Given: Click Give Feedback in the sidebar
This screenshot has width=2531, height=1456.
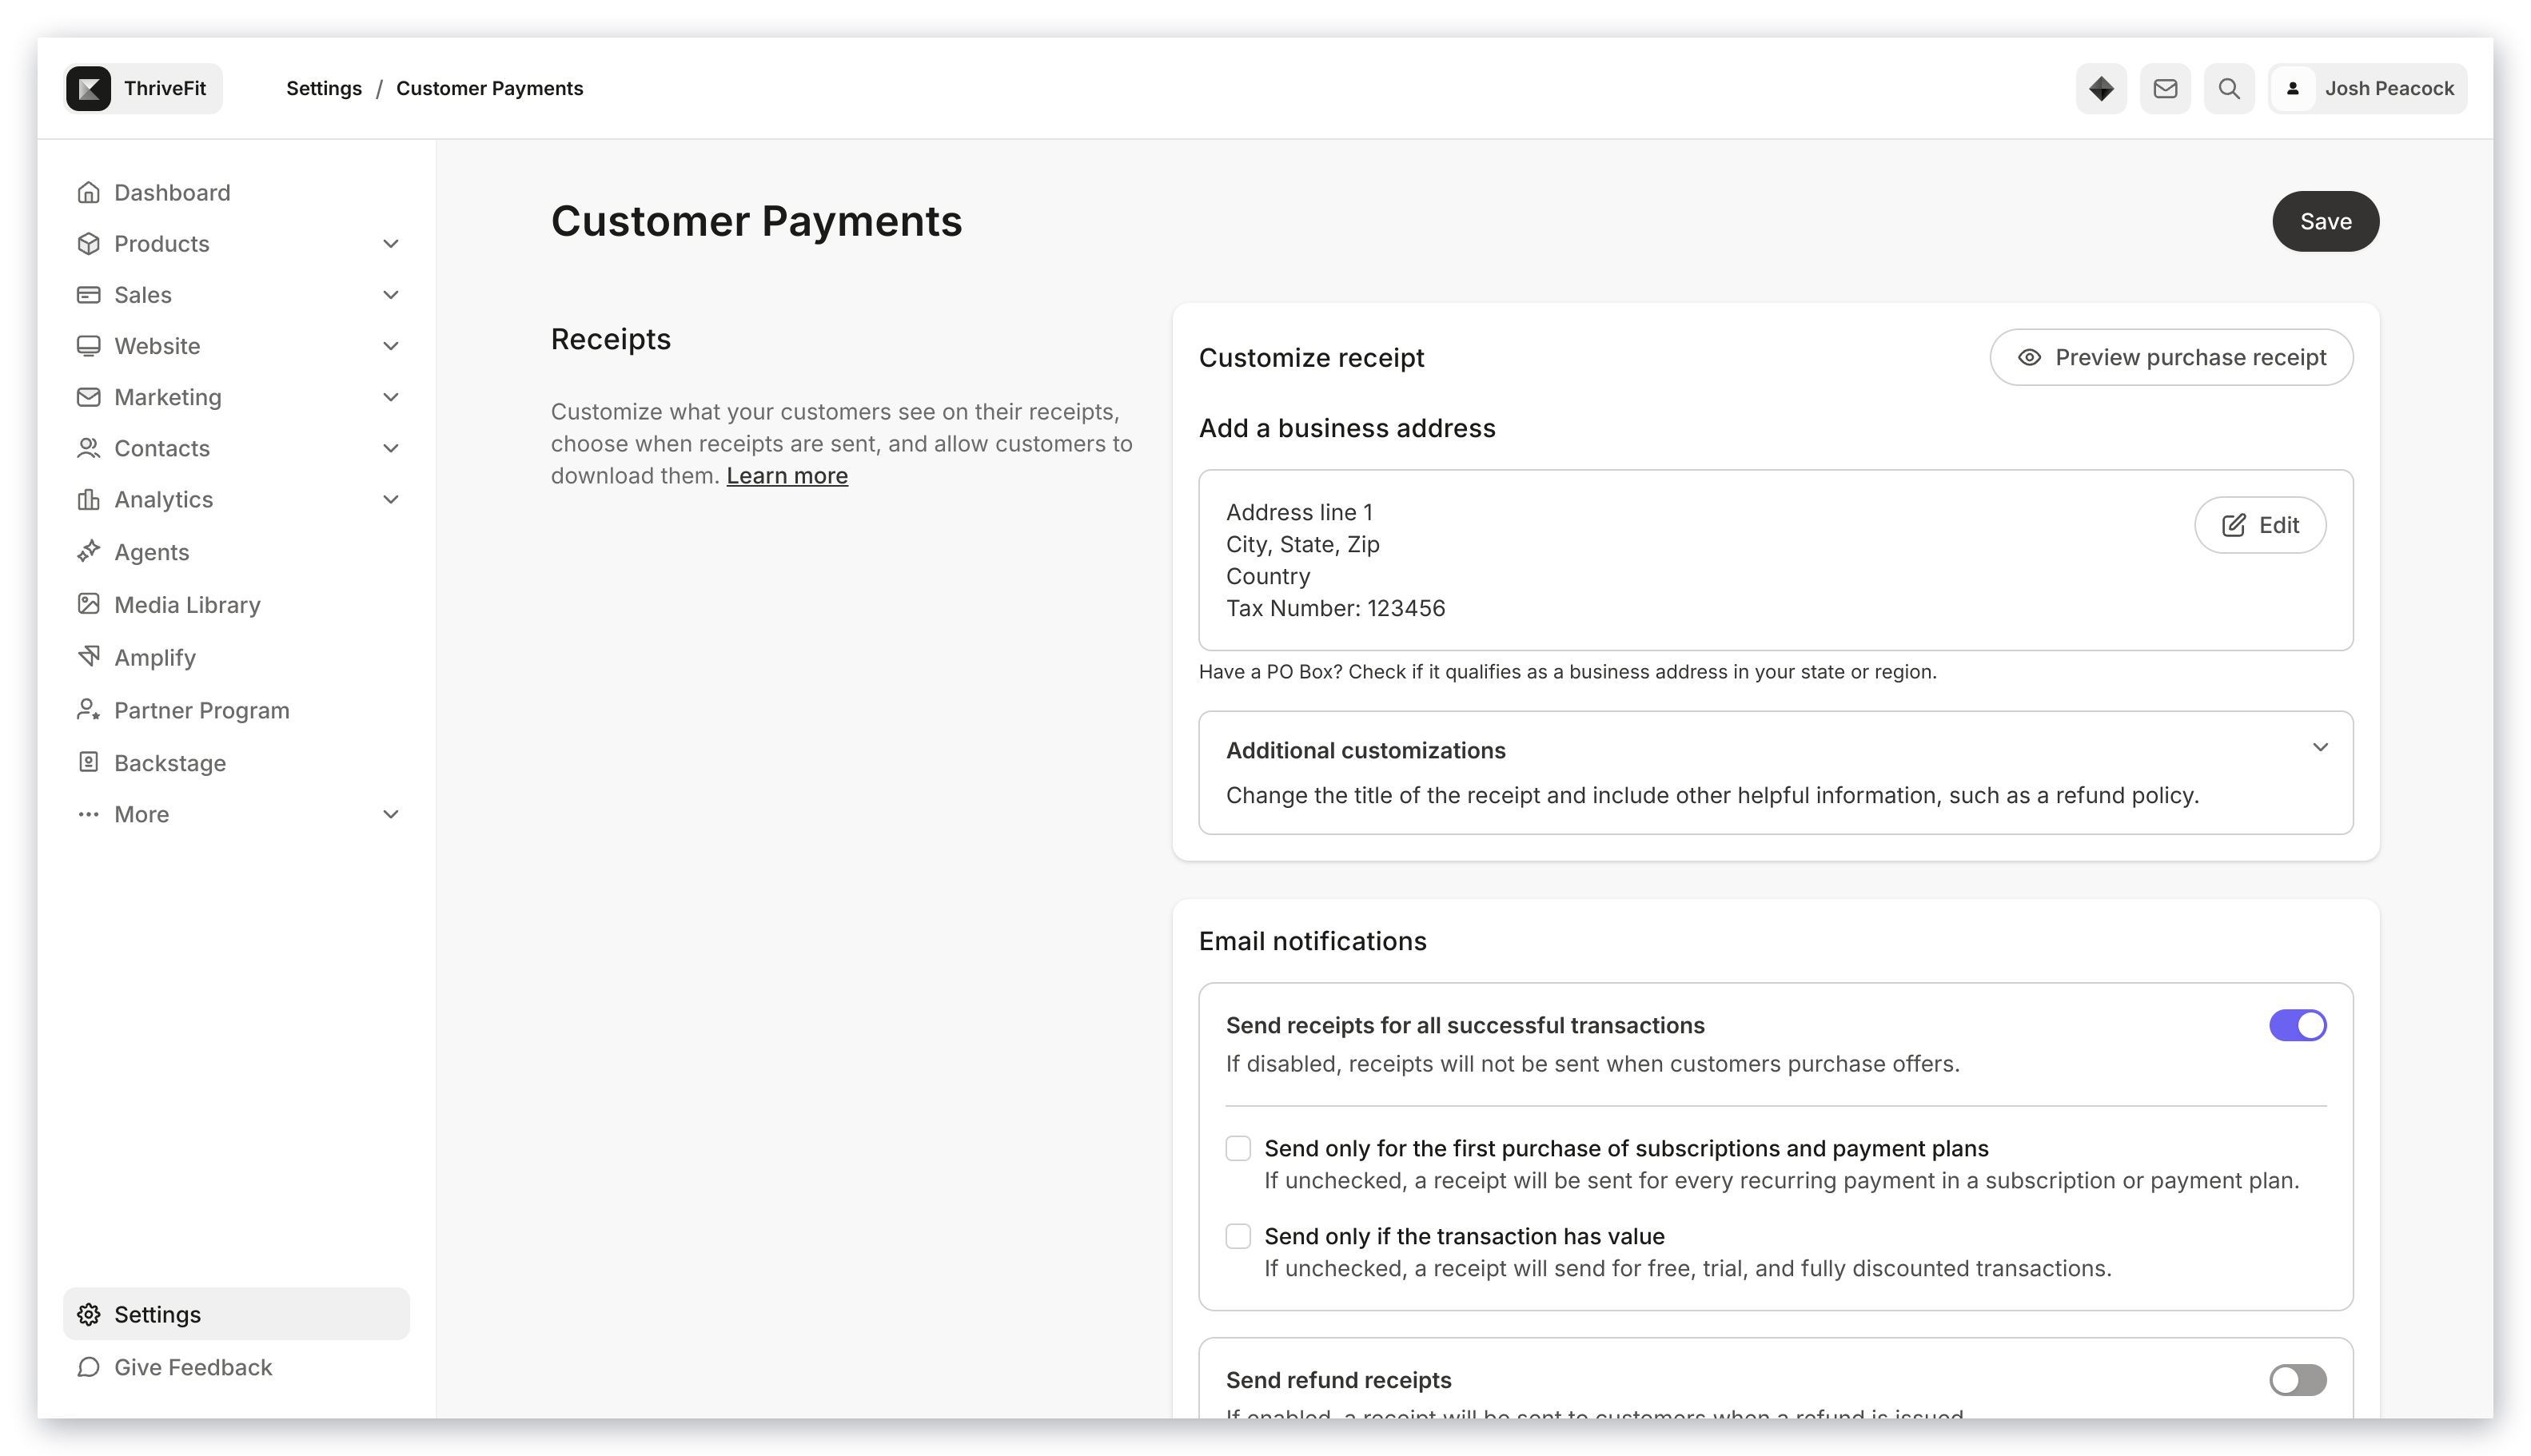Looking at the screenshot, I should click(x=236, y=1367).
